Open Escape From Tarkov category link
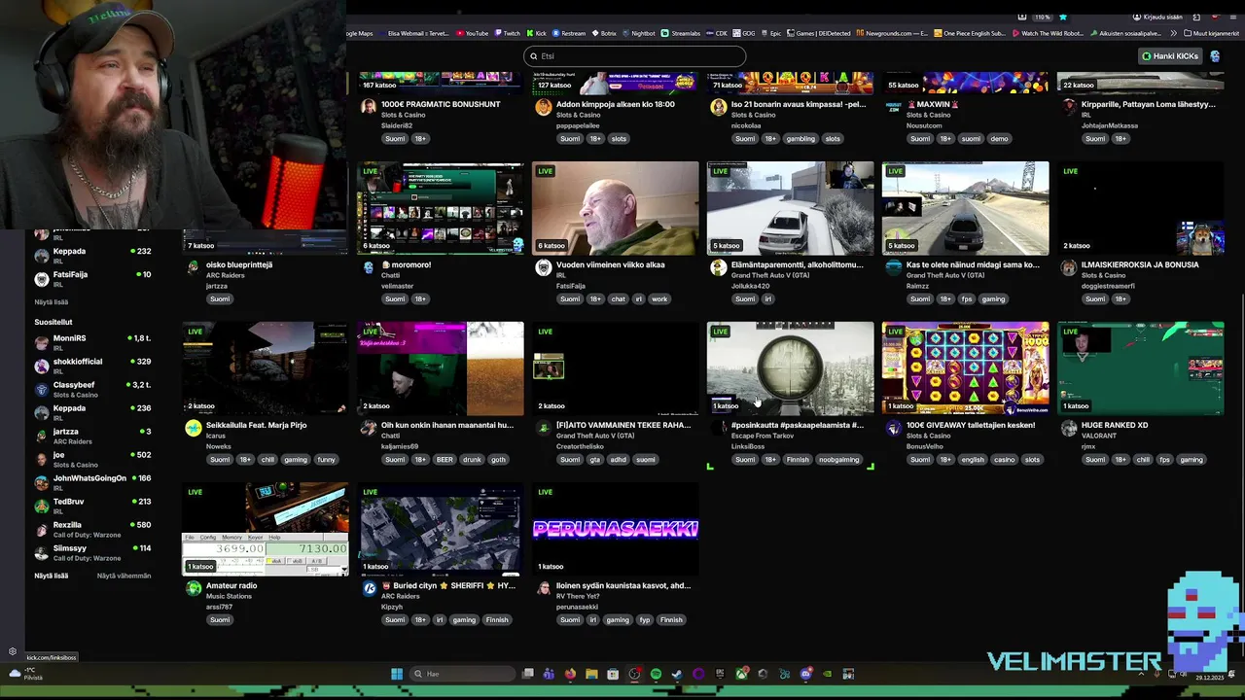1245x700 pixels. (763, 436)
